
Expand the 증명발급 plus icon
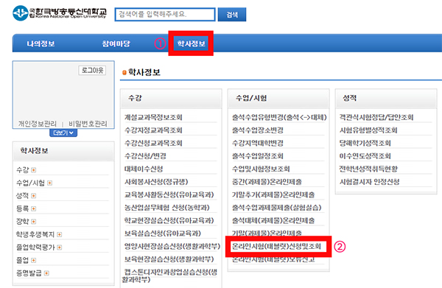[46, 273]
